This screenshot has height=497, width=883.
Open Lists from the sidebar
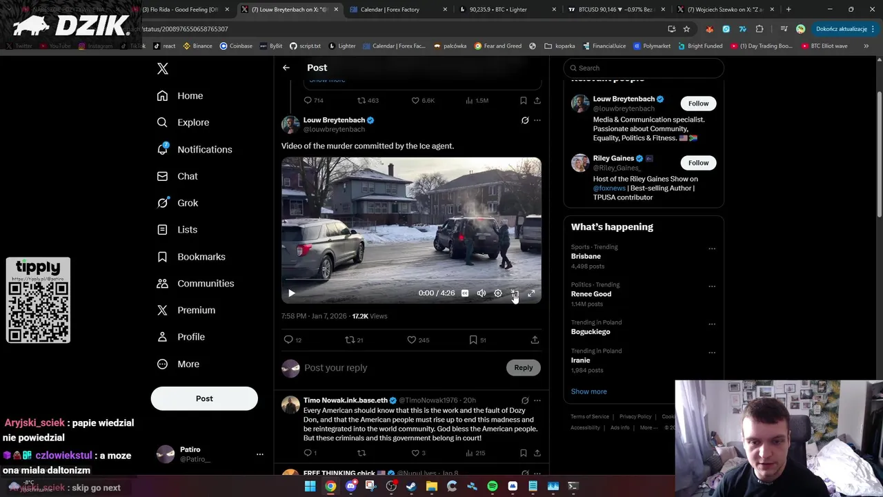click(177, 230)
